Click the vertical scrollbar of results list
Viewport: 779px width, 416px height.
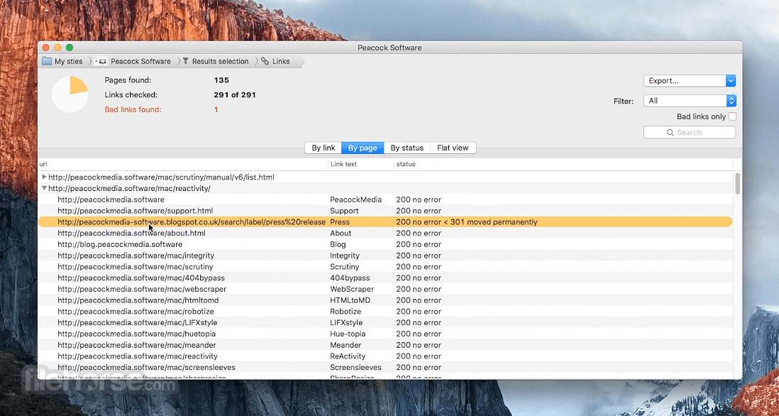738,183
